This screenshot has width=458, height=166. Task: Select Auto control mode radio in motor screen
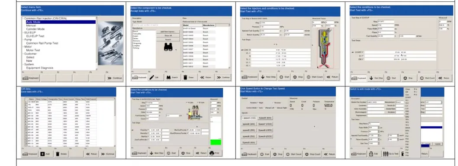point(260,107)
